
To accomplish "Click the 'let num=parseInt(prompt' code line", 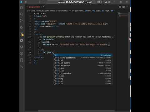I will point(76,37).
